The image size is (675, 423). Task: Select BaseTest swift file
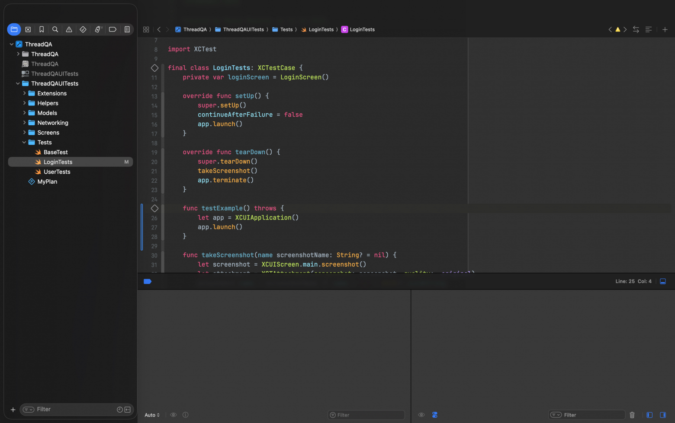pos(55,152)
